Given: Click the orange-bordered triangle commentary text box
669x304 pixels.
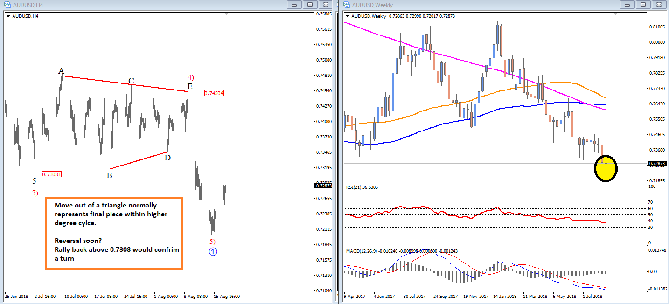Looking at the screenshot, I should coord(113,233).
